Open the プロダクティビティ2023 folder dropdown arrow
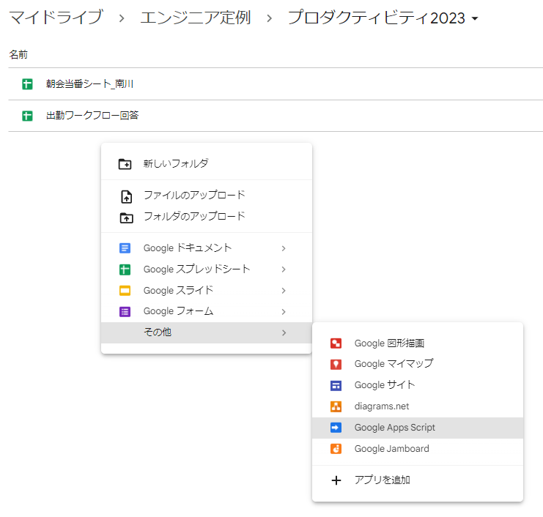Screen dimensions: 543x517 475,18
